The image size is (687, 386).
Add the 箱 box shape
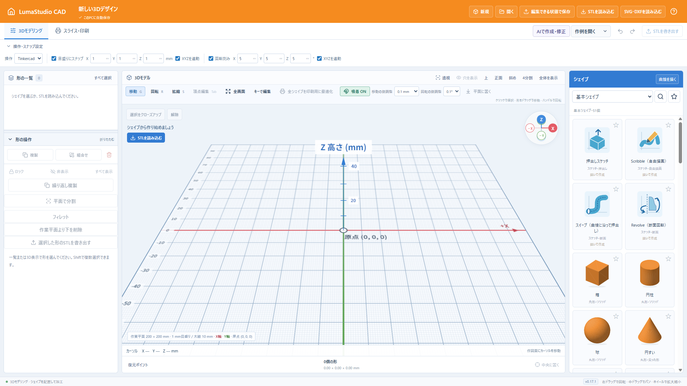pyautogui.click(x=597, y=280)
